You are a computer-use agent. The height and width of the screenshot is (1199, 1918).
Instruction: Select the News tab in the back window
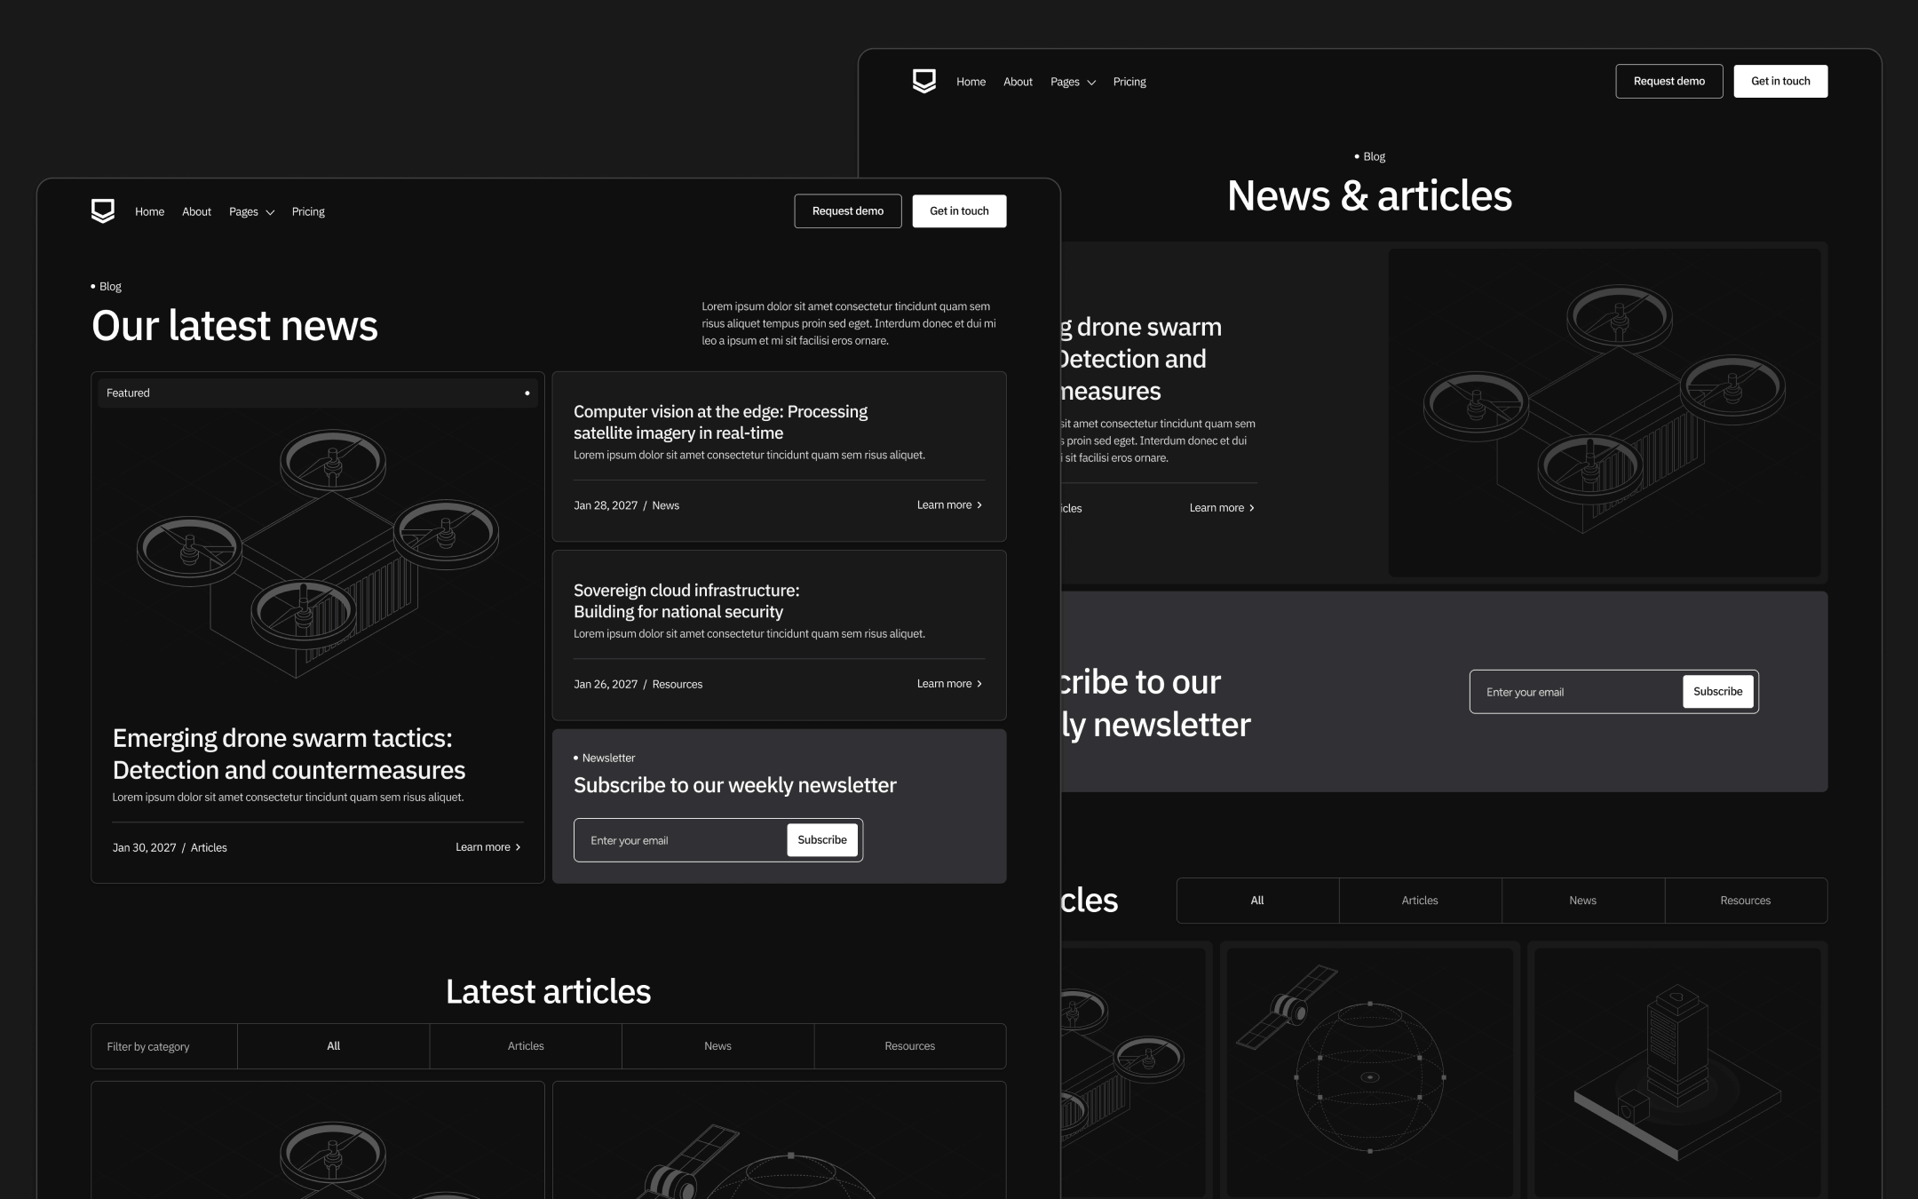1582,900
